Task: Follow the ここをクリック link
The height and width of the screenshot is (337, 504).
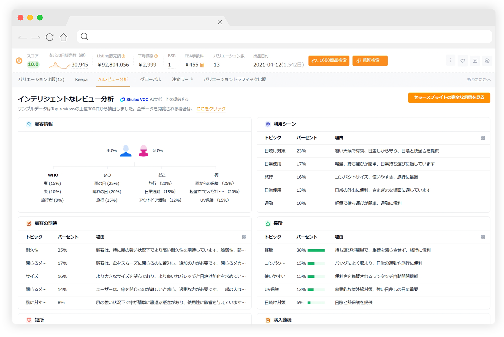Action: click(211, 109)
